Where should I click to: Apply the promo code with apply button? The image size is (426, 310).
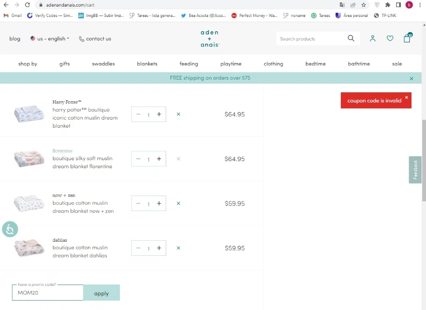click(x=101, y=293)
